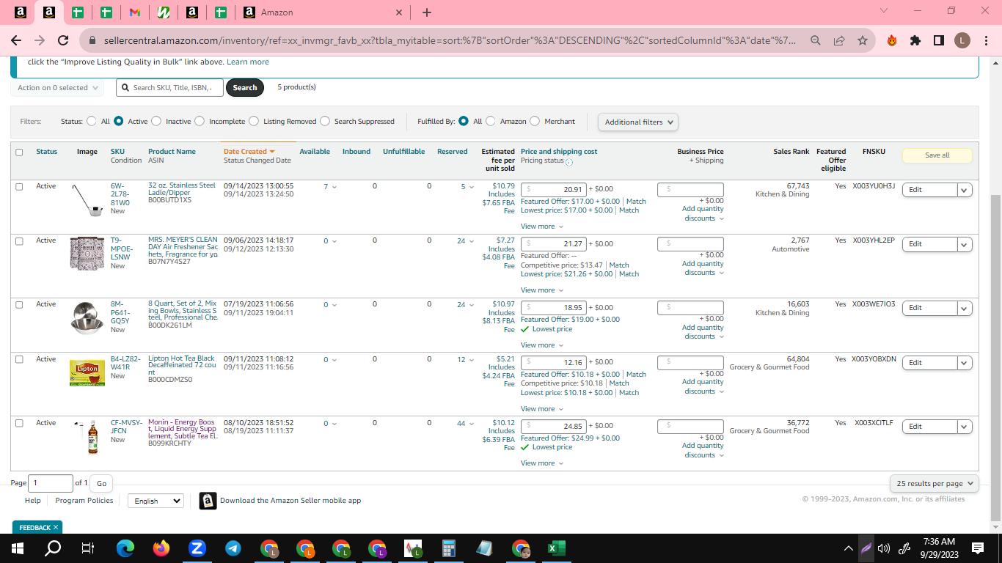Open Chrome three-dot menu
The height and width of the screenshot is (563, 1002).
tap(985, 41)
